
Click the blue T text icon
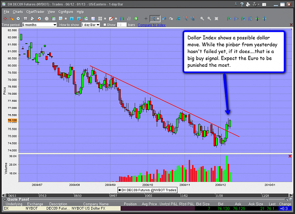tap(72, 18)
